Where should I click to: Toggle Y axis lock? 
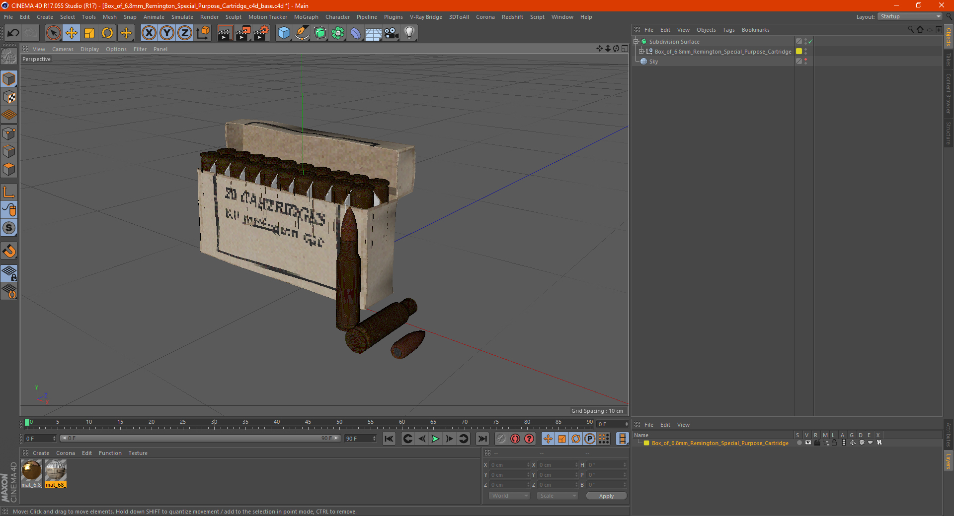pos(167,33)
